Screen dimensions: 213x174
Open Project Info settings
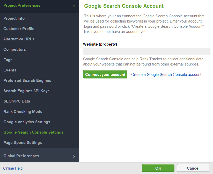coord(14,18)
